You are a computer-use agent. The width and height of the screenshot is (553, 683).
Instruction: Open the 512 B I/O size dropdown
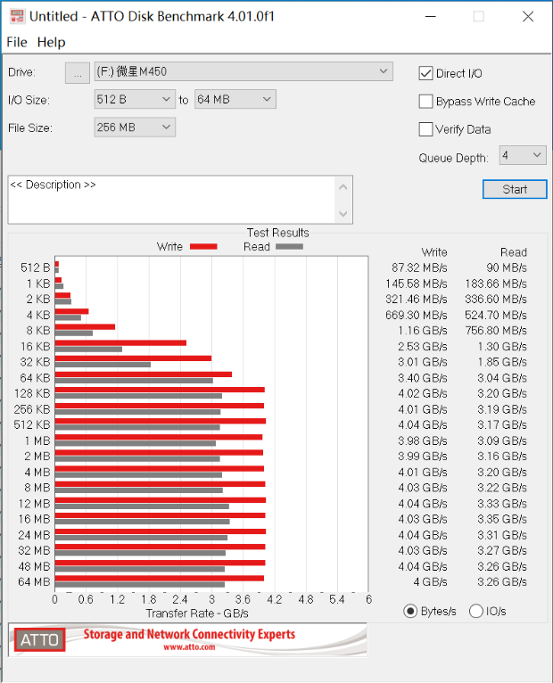pyautogui.click(x=135, y=99)
